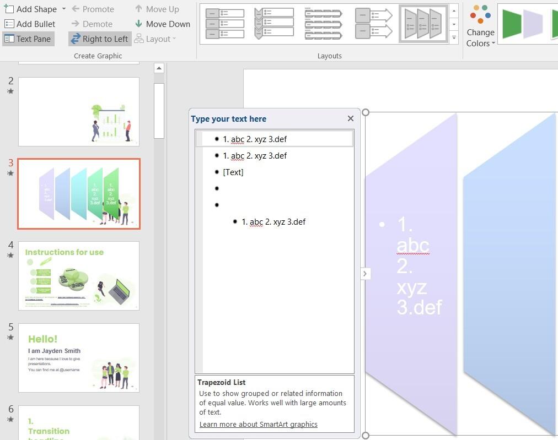Select the Vertical Chevron List layout
The height and width of the screenshot is (440, 558).
[x=274, y=23]
